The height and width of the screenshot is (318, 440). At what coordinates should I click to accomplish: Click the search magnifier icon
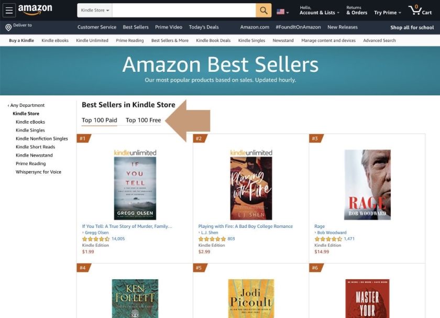262,10
